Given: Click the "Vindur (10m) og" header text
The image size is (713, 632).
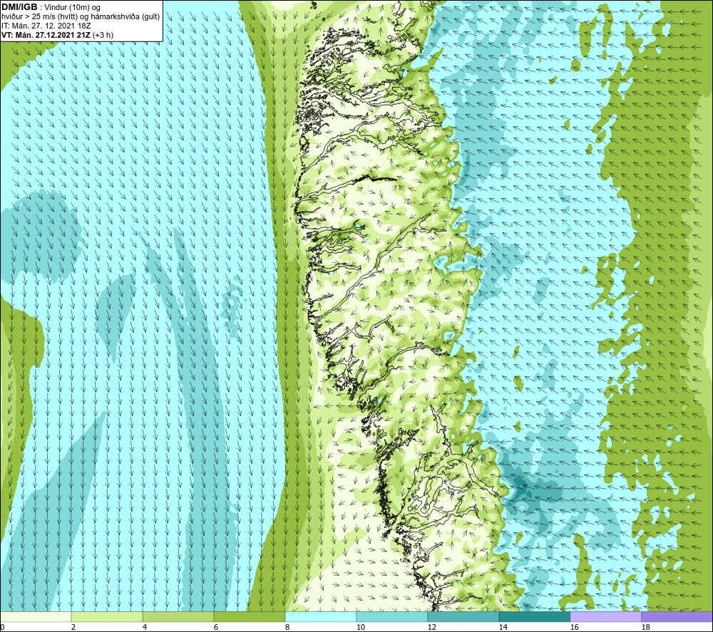Looking at the screenshot, I should click(x=73, y=8).
